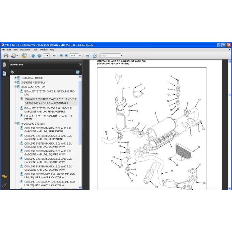Open first Cooling System GM 2.4L bookmark
Viewport: 232px width, 232px height.
coord(49,176)
